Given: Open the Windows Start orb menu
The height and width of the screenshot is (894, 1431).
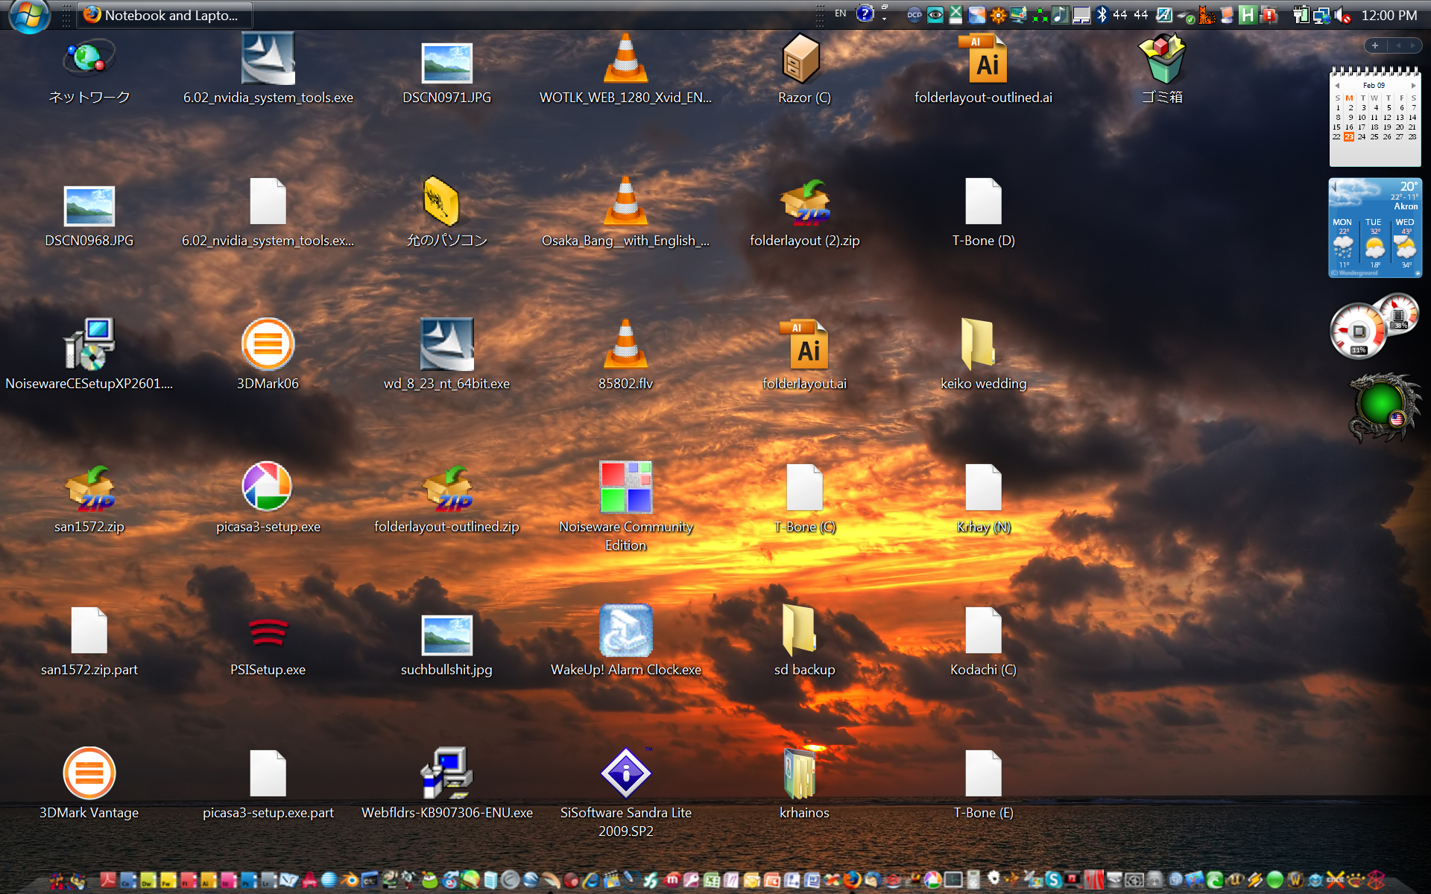Looking at the screenshot, I should (x=29, y=15).
